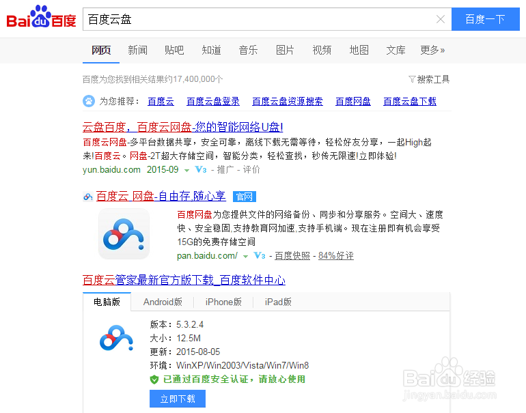Open the 贴吧 tab
526x413 pixels.
pos(174,51)
